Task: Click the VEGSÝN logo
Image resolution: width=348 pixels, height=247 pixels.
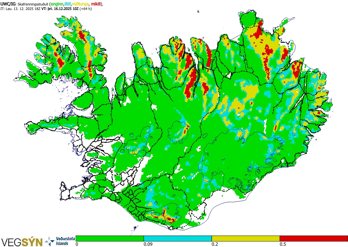Action: [x=22, y=242]
